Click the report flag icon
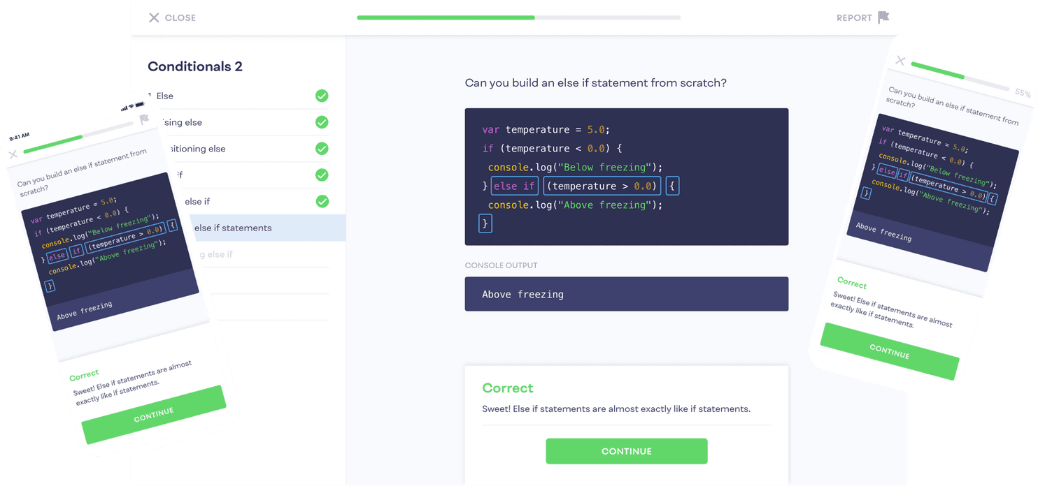 click(x=883, y=17)
